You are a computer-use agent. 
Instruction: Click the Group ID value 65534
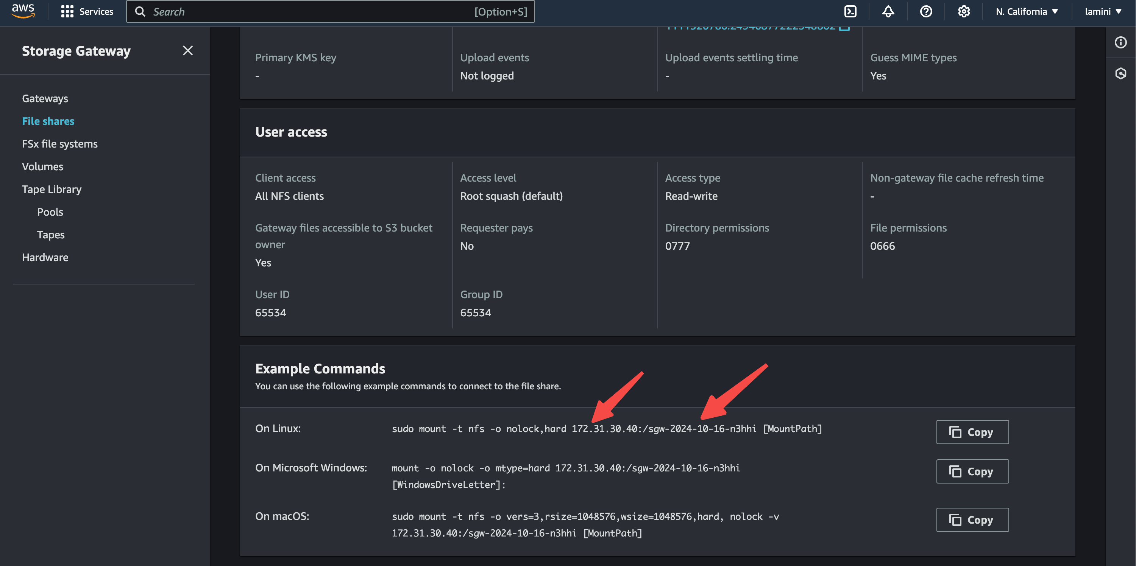pyautogui.click(x=475, y=312)
